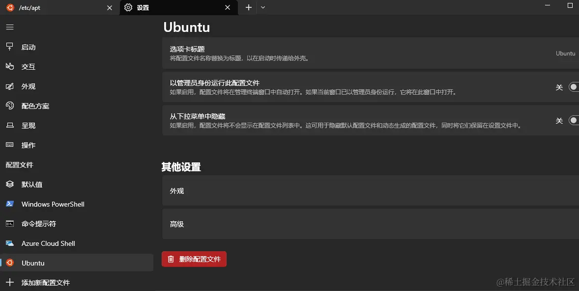Select Windows PowerShell profile

(77, 204)
